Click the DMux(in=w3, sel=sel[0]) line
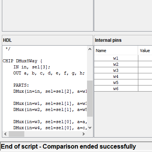Viewport: 152px width, 152px height. 50,122
